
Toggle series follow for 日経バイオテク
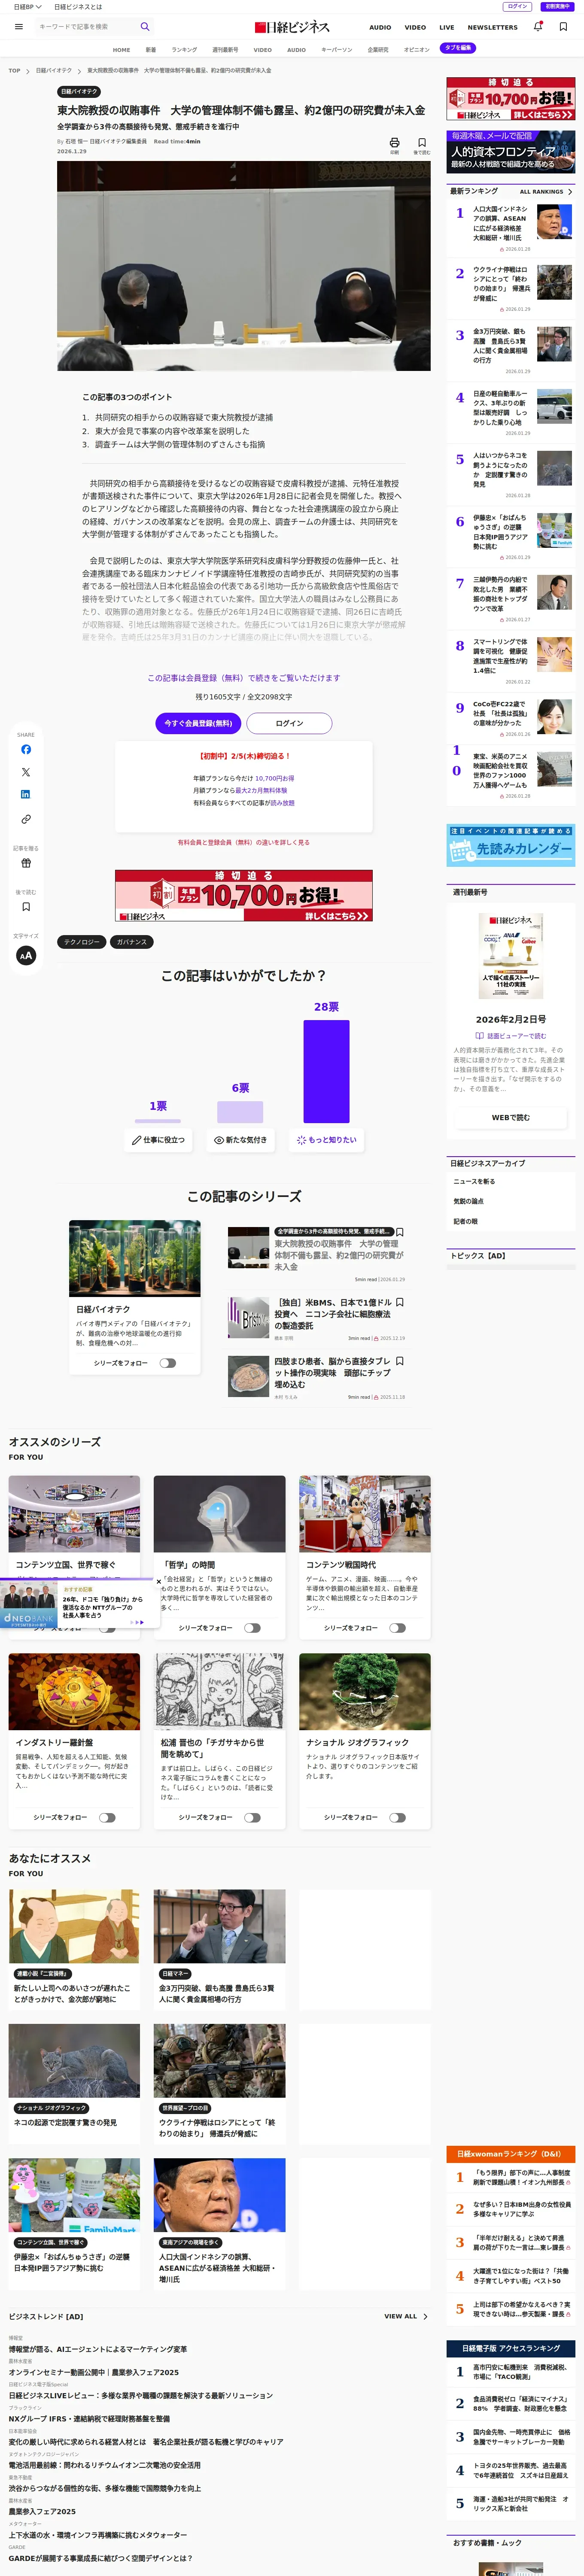167,1363
